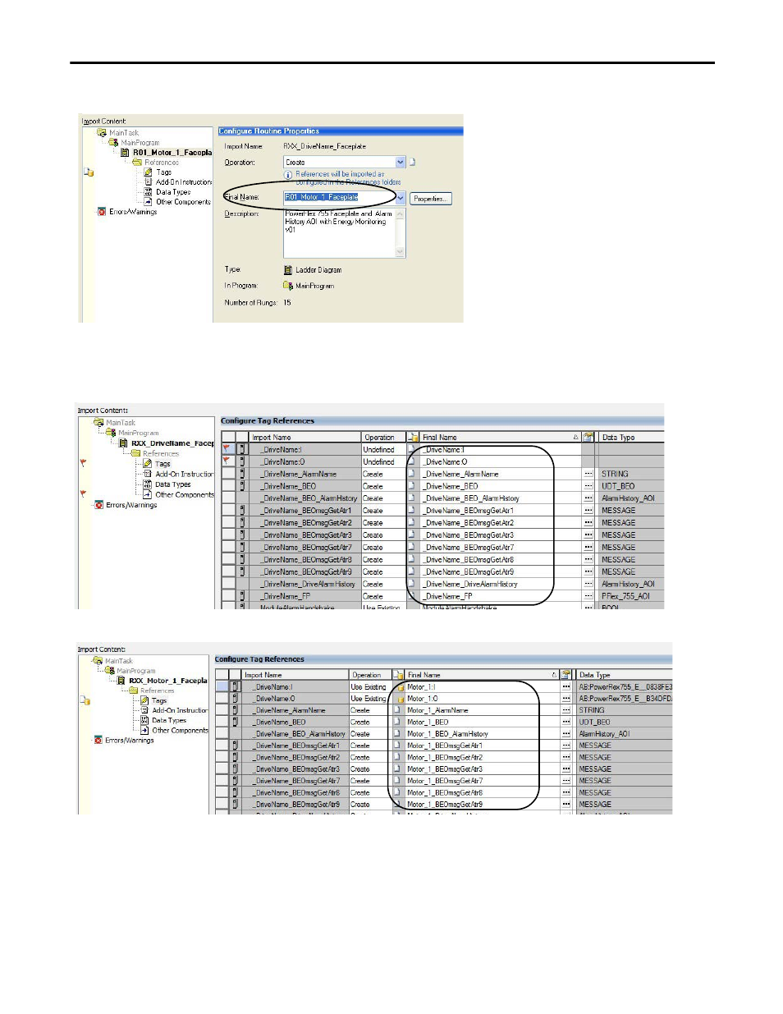
Task: Select RXX_Motor_1_Facepla routine in bottom tree
Action: (x=167, y=681)
